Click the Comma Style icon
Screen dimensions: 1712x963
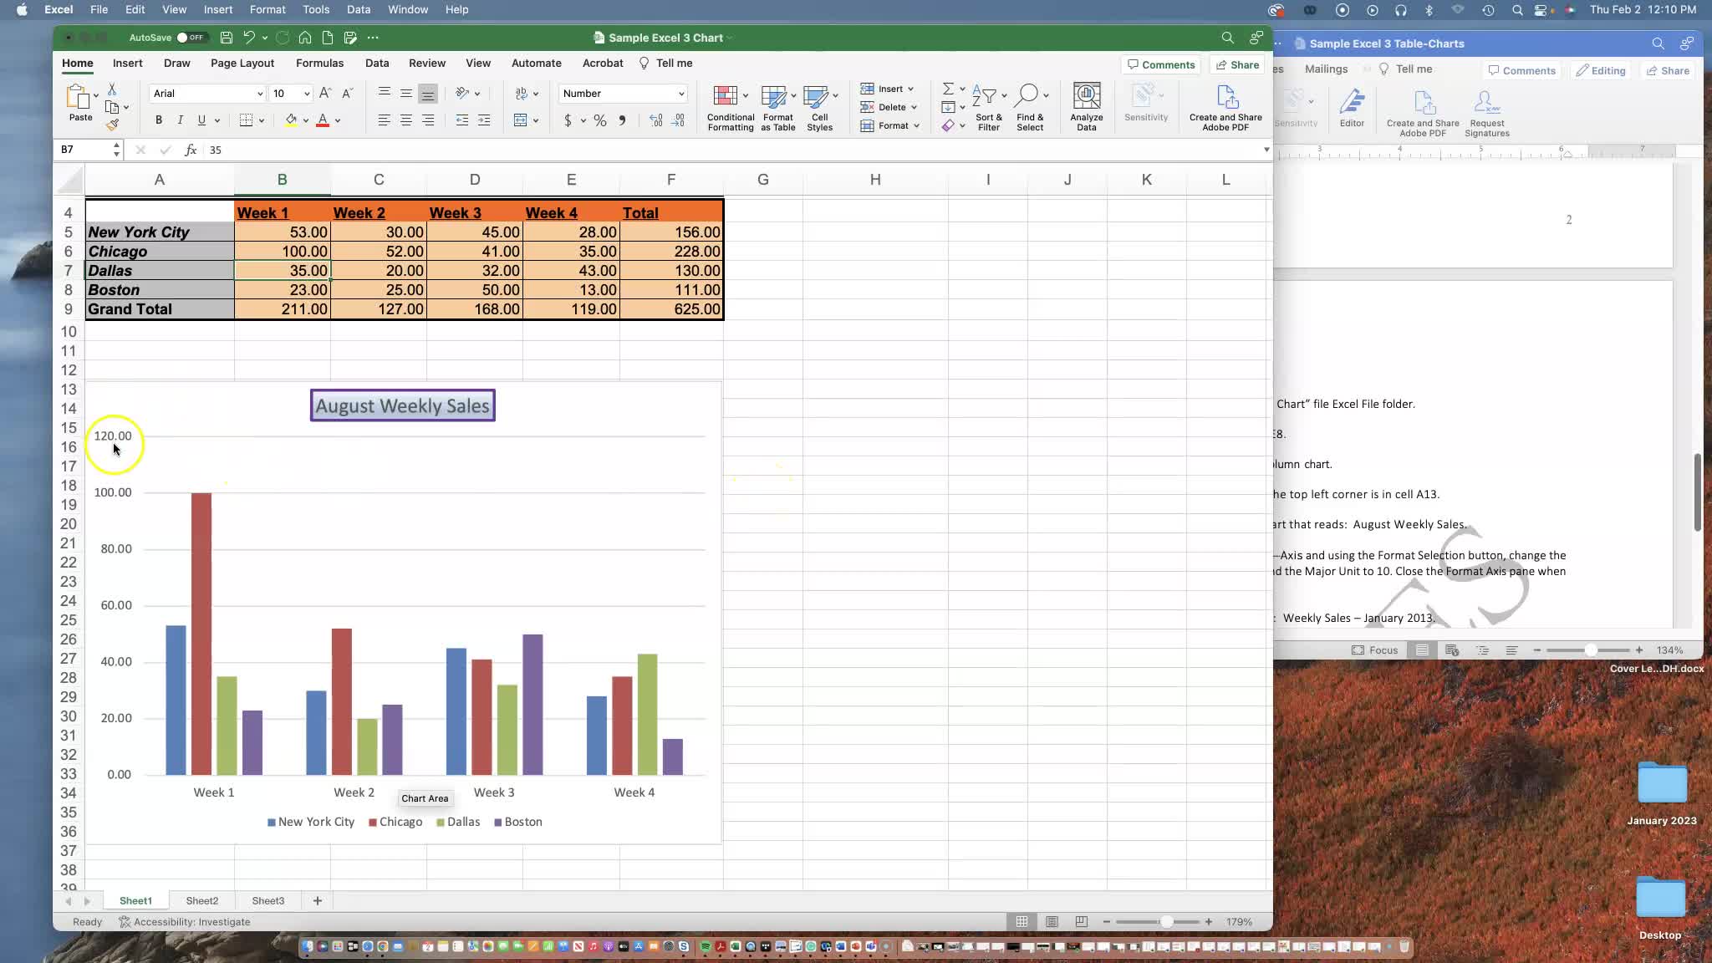point(622,120)
